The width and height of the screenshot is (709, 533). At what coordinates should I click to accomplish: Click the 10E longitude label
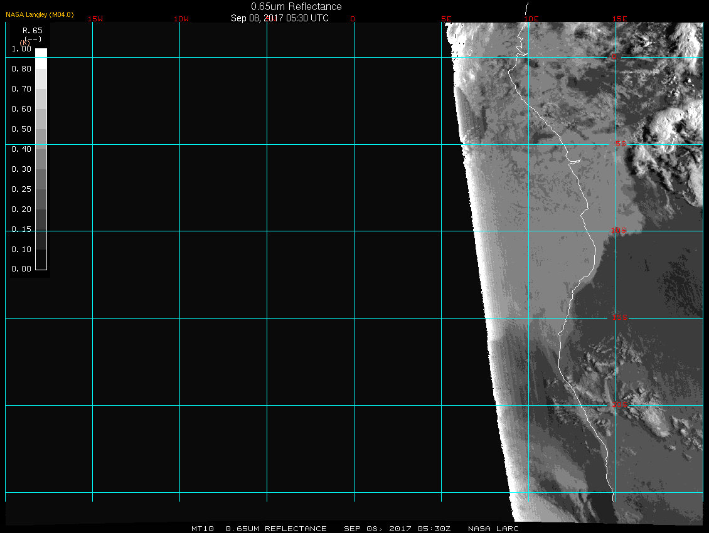531,19
